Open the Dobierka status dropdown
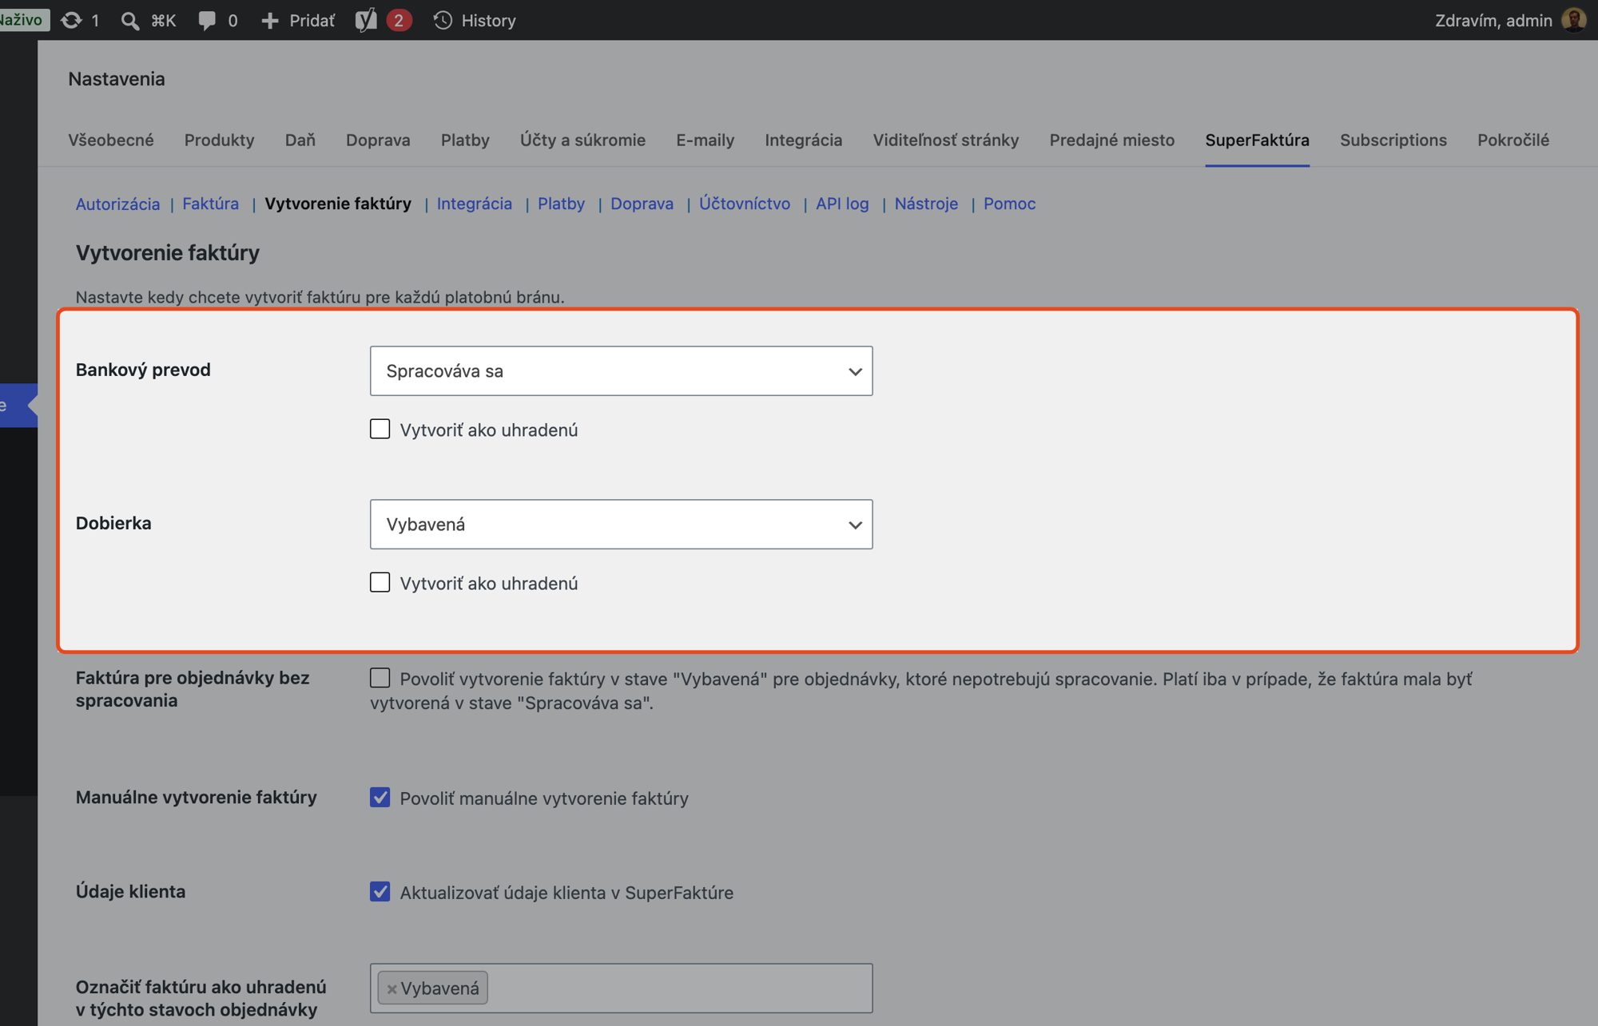The image size is (1598, 1026). coord(621,524)
